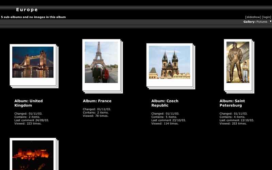Screen dimensions: 272x170
Task: Click the 'Europe' page heading
Action: coord(27,10)
